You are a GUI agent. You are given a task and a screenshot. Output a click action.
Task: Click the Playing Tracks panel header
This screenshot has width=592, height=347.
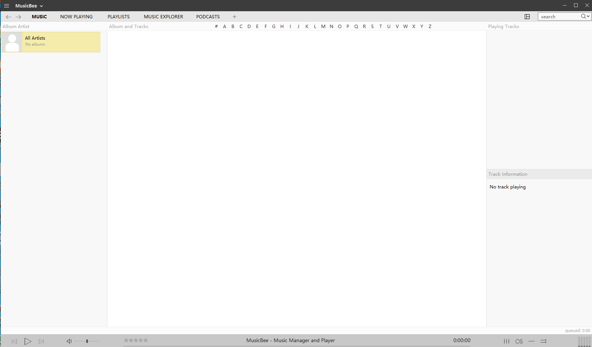[503, 27]
